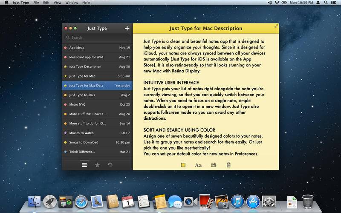Open the note color picker square
341x213 pixels.
coord(183,165)
